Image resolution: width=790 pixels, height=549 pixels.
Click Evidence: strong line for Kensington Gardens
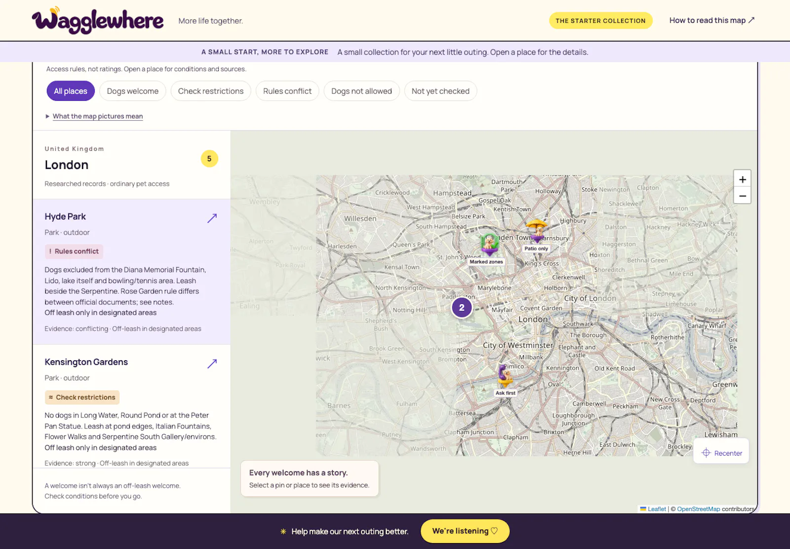[x=117, y=463]
